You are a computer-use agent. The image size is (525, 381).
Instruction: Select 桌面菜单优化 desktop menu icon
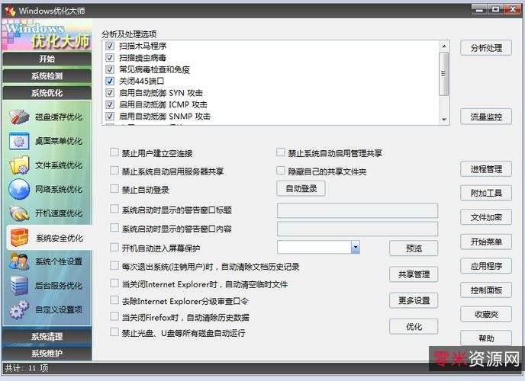pyautogui.click(x=19, y=141)
